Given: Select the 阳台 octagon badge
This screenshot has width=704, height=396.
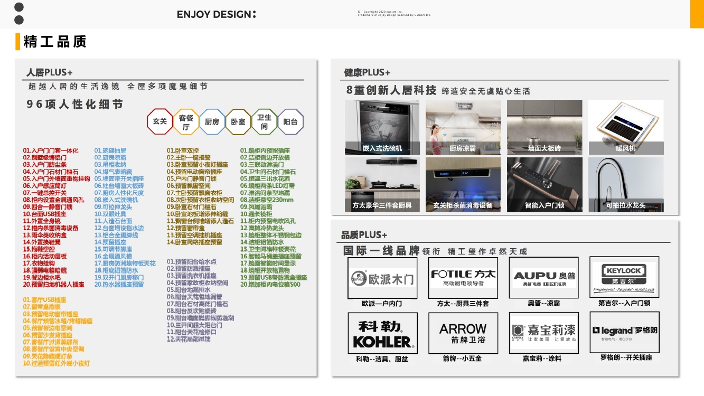Looking at the screenshot, I should point(290,122).
